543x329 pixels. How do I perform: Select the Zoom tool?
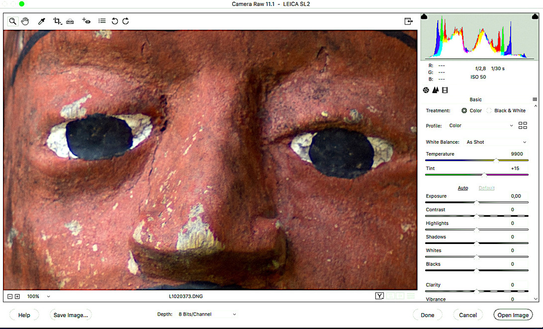point(12,21)
